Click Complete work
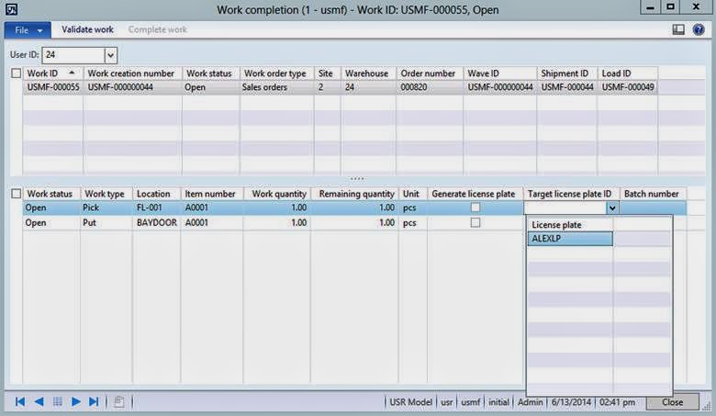Image resolution: width=716 pixels, height=416 pixels. click(x=158, y=29)
